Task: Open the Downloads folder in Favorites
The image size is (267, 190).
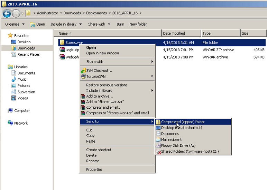Action: tap(26, 48)
